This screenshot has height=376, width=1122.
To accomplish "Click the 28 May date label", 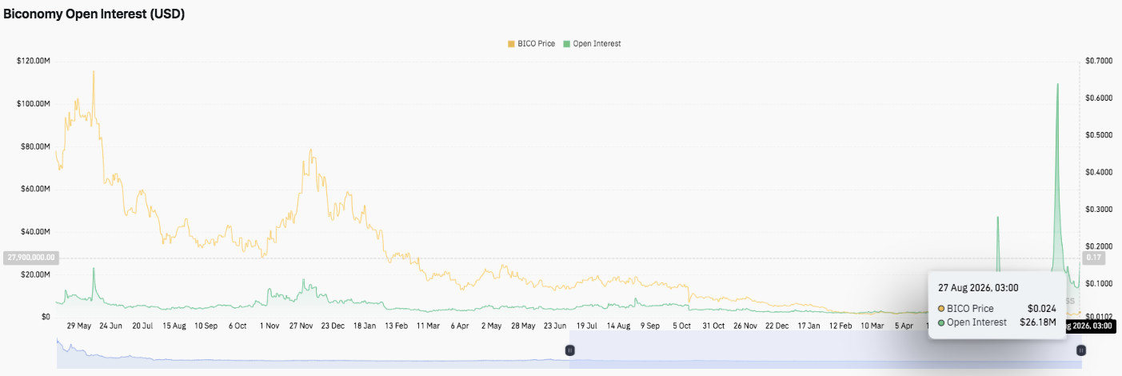I will pos(523,326).
